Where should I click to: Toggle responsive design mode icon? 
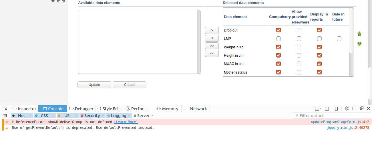click(337, 109)
